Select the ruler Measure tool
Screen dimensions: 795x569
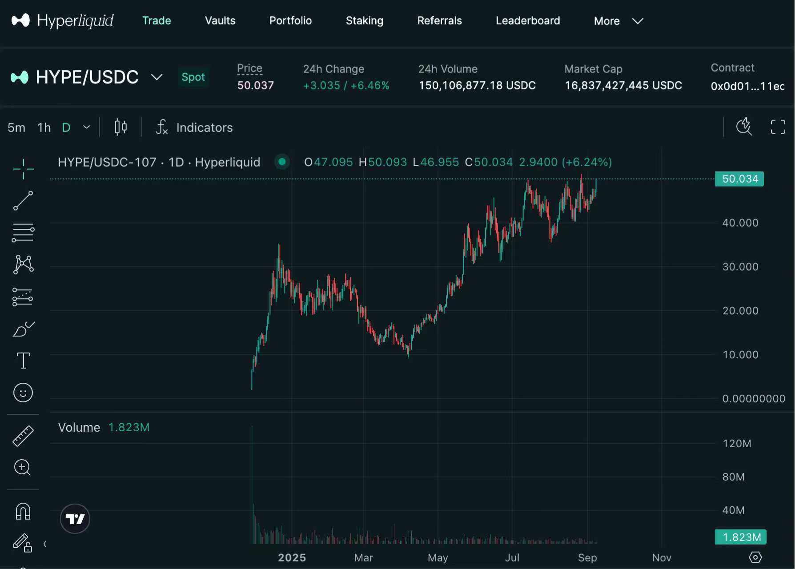23,436
